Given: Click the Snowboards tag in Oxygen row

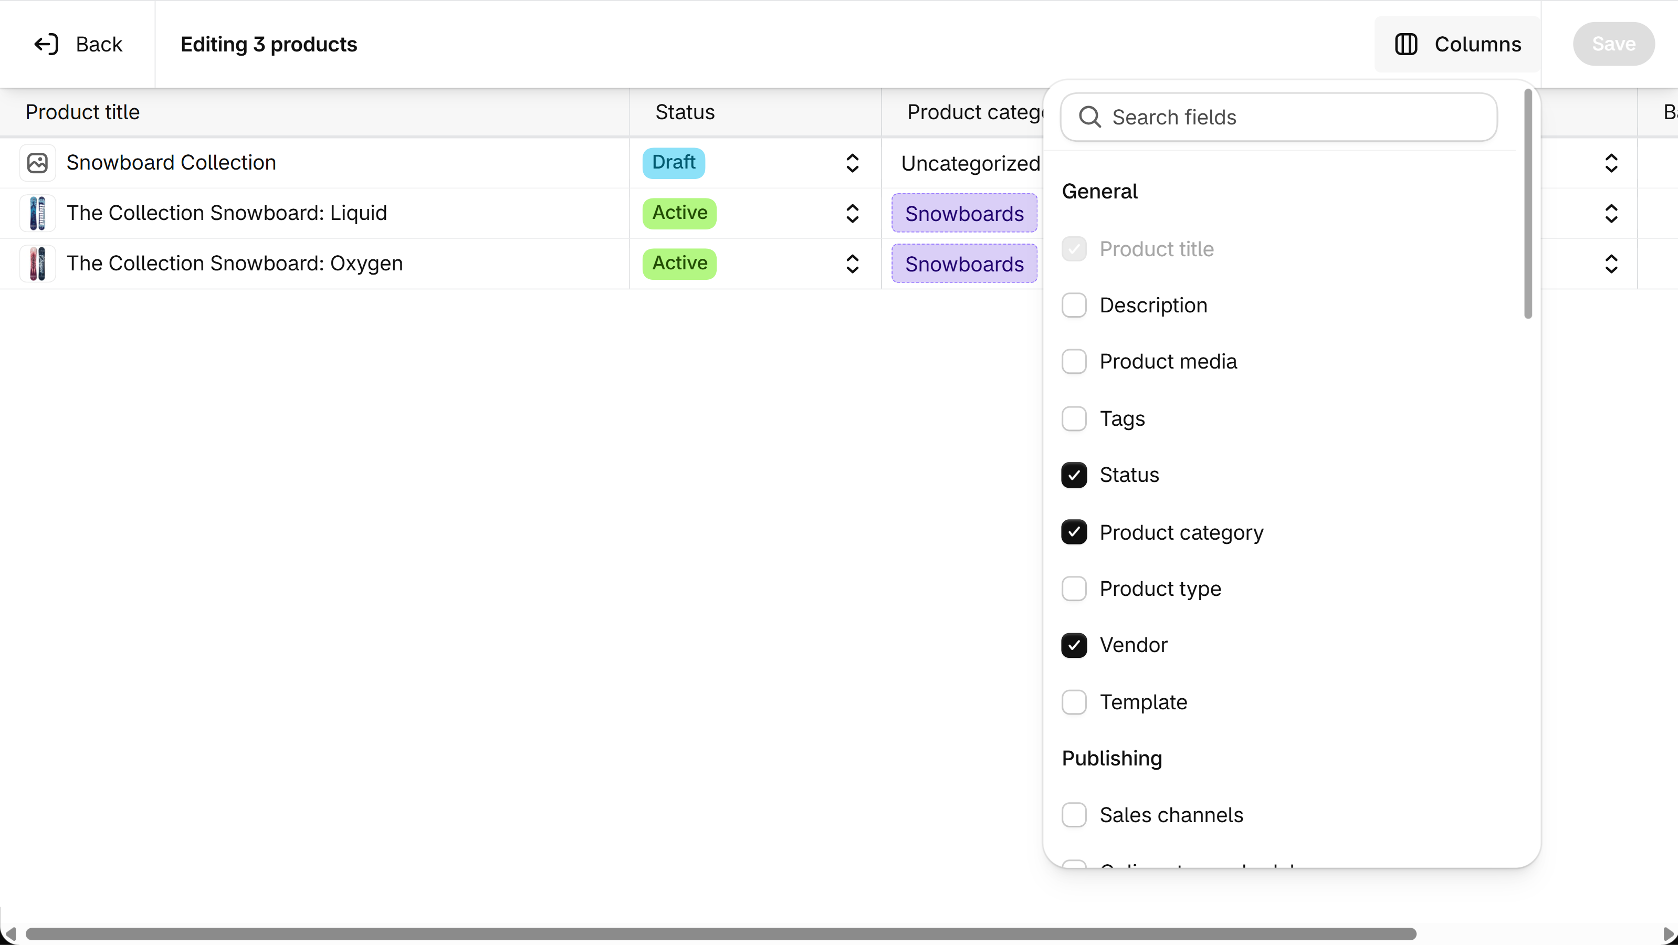Looking at the screenshot, I should [x=964, y=264].
